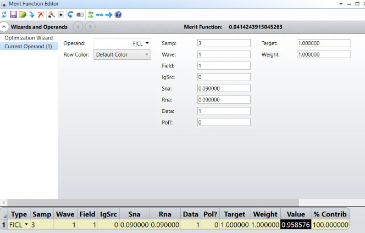The image size is (365, 233).
Task: Select row 1 Sna cell 0.090000
Action: [135, 225]
